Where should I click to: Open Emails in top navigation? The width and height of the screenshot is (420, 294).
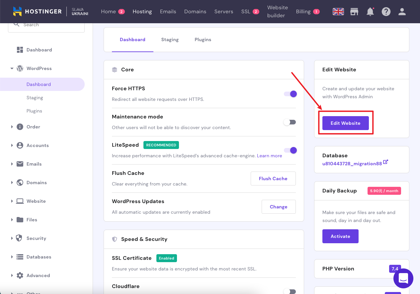tap(168, 12)
